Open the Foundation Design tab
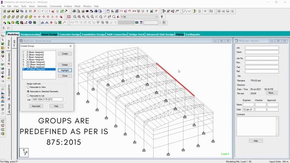 point(93,34)
